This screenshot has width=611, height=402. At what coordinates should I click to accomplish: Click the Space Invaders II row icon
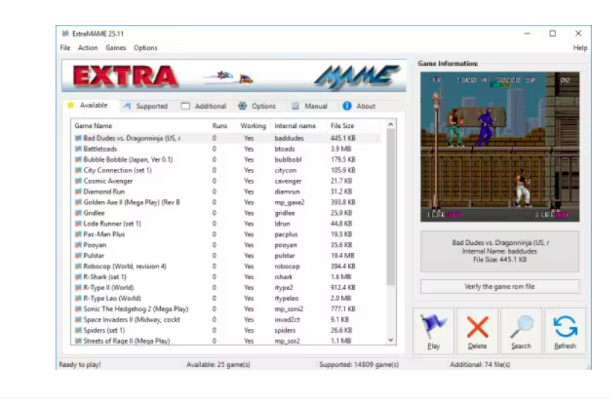[78, 320]
